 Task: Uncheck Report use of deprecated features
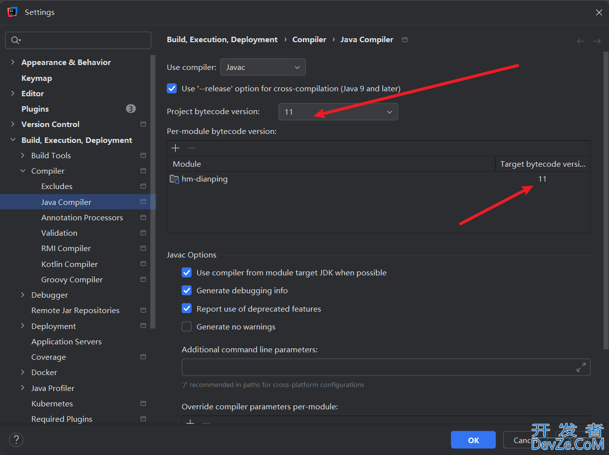(187, 309)
